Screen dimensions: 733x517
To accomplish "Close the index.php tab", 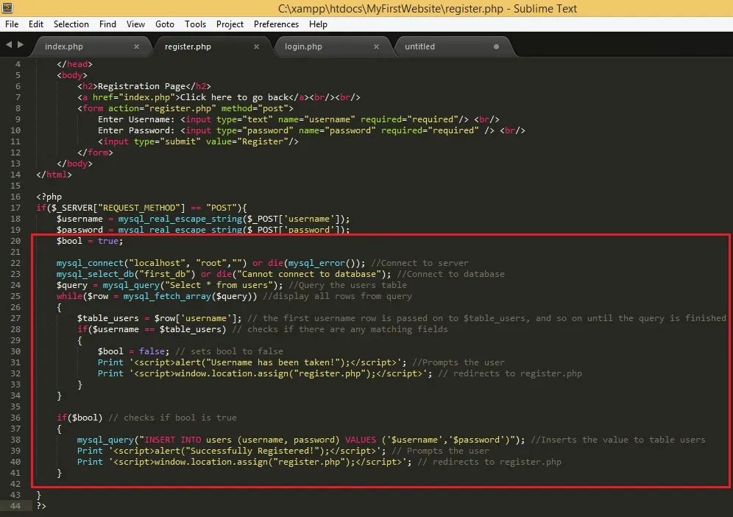I will click(136, 47).
